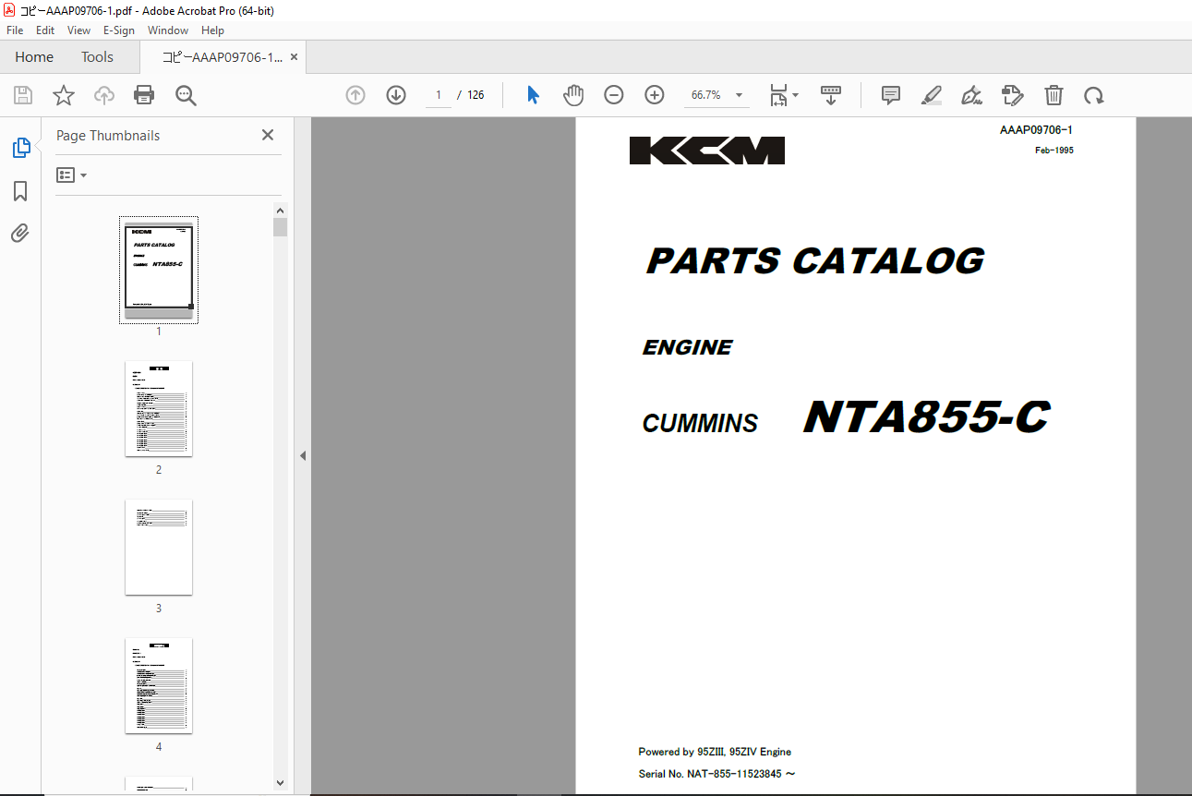Select the コピーAAAP09706-1 document tab

(223, 57)
